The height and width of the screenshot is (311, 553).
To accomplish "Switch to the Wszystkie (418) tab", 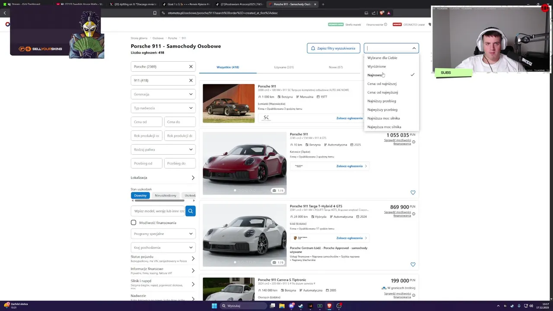I will click(228, 67).
